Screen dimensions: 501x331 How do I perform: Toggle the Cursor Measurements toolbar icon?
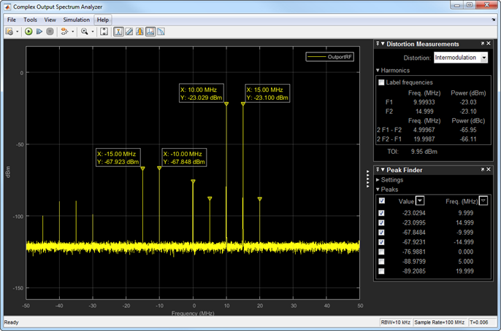pyautogui.click(x=129, y=32)
